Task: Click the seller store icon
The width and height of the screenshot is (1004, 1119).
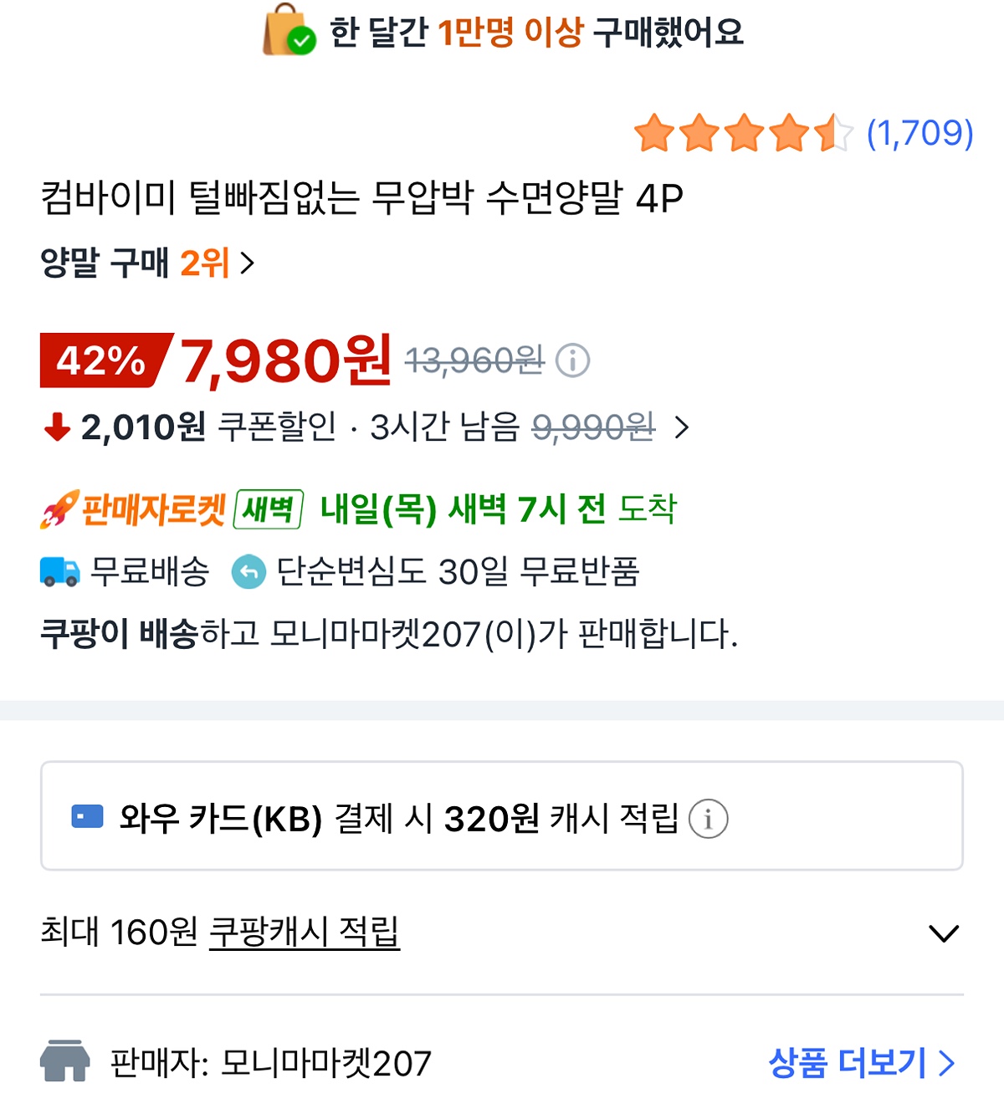Action: point(65,1062)
